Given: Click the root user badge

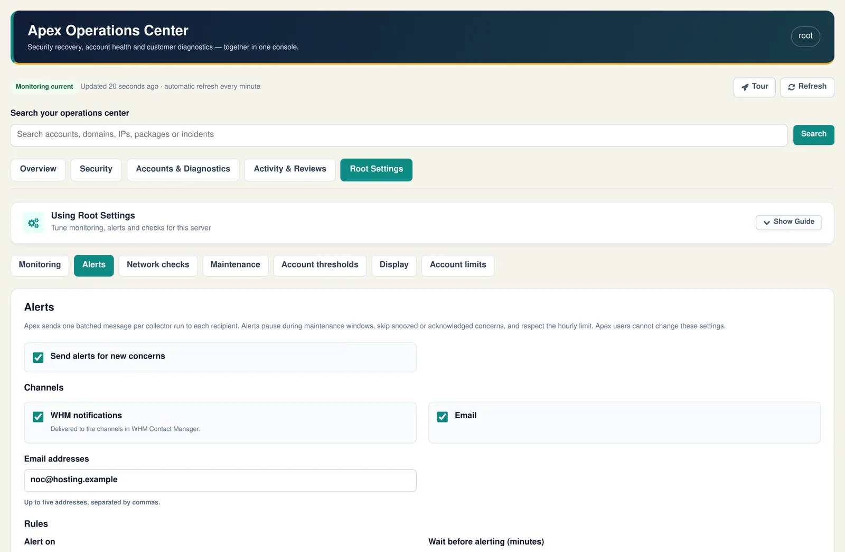Looking at the screenshot, I should pos(805,36).
